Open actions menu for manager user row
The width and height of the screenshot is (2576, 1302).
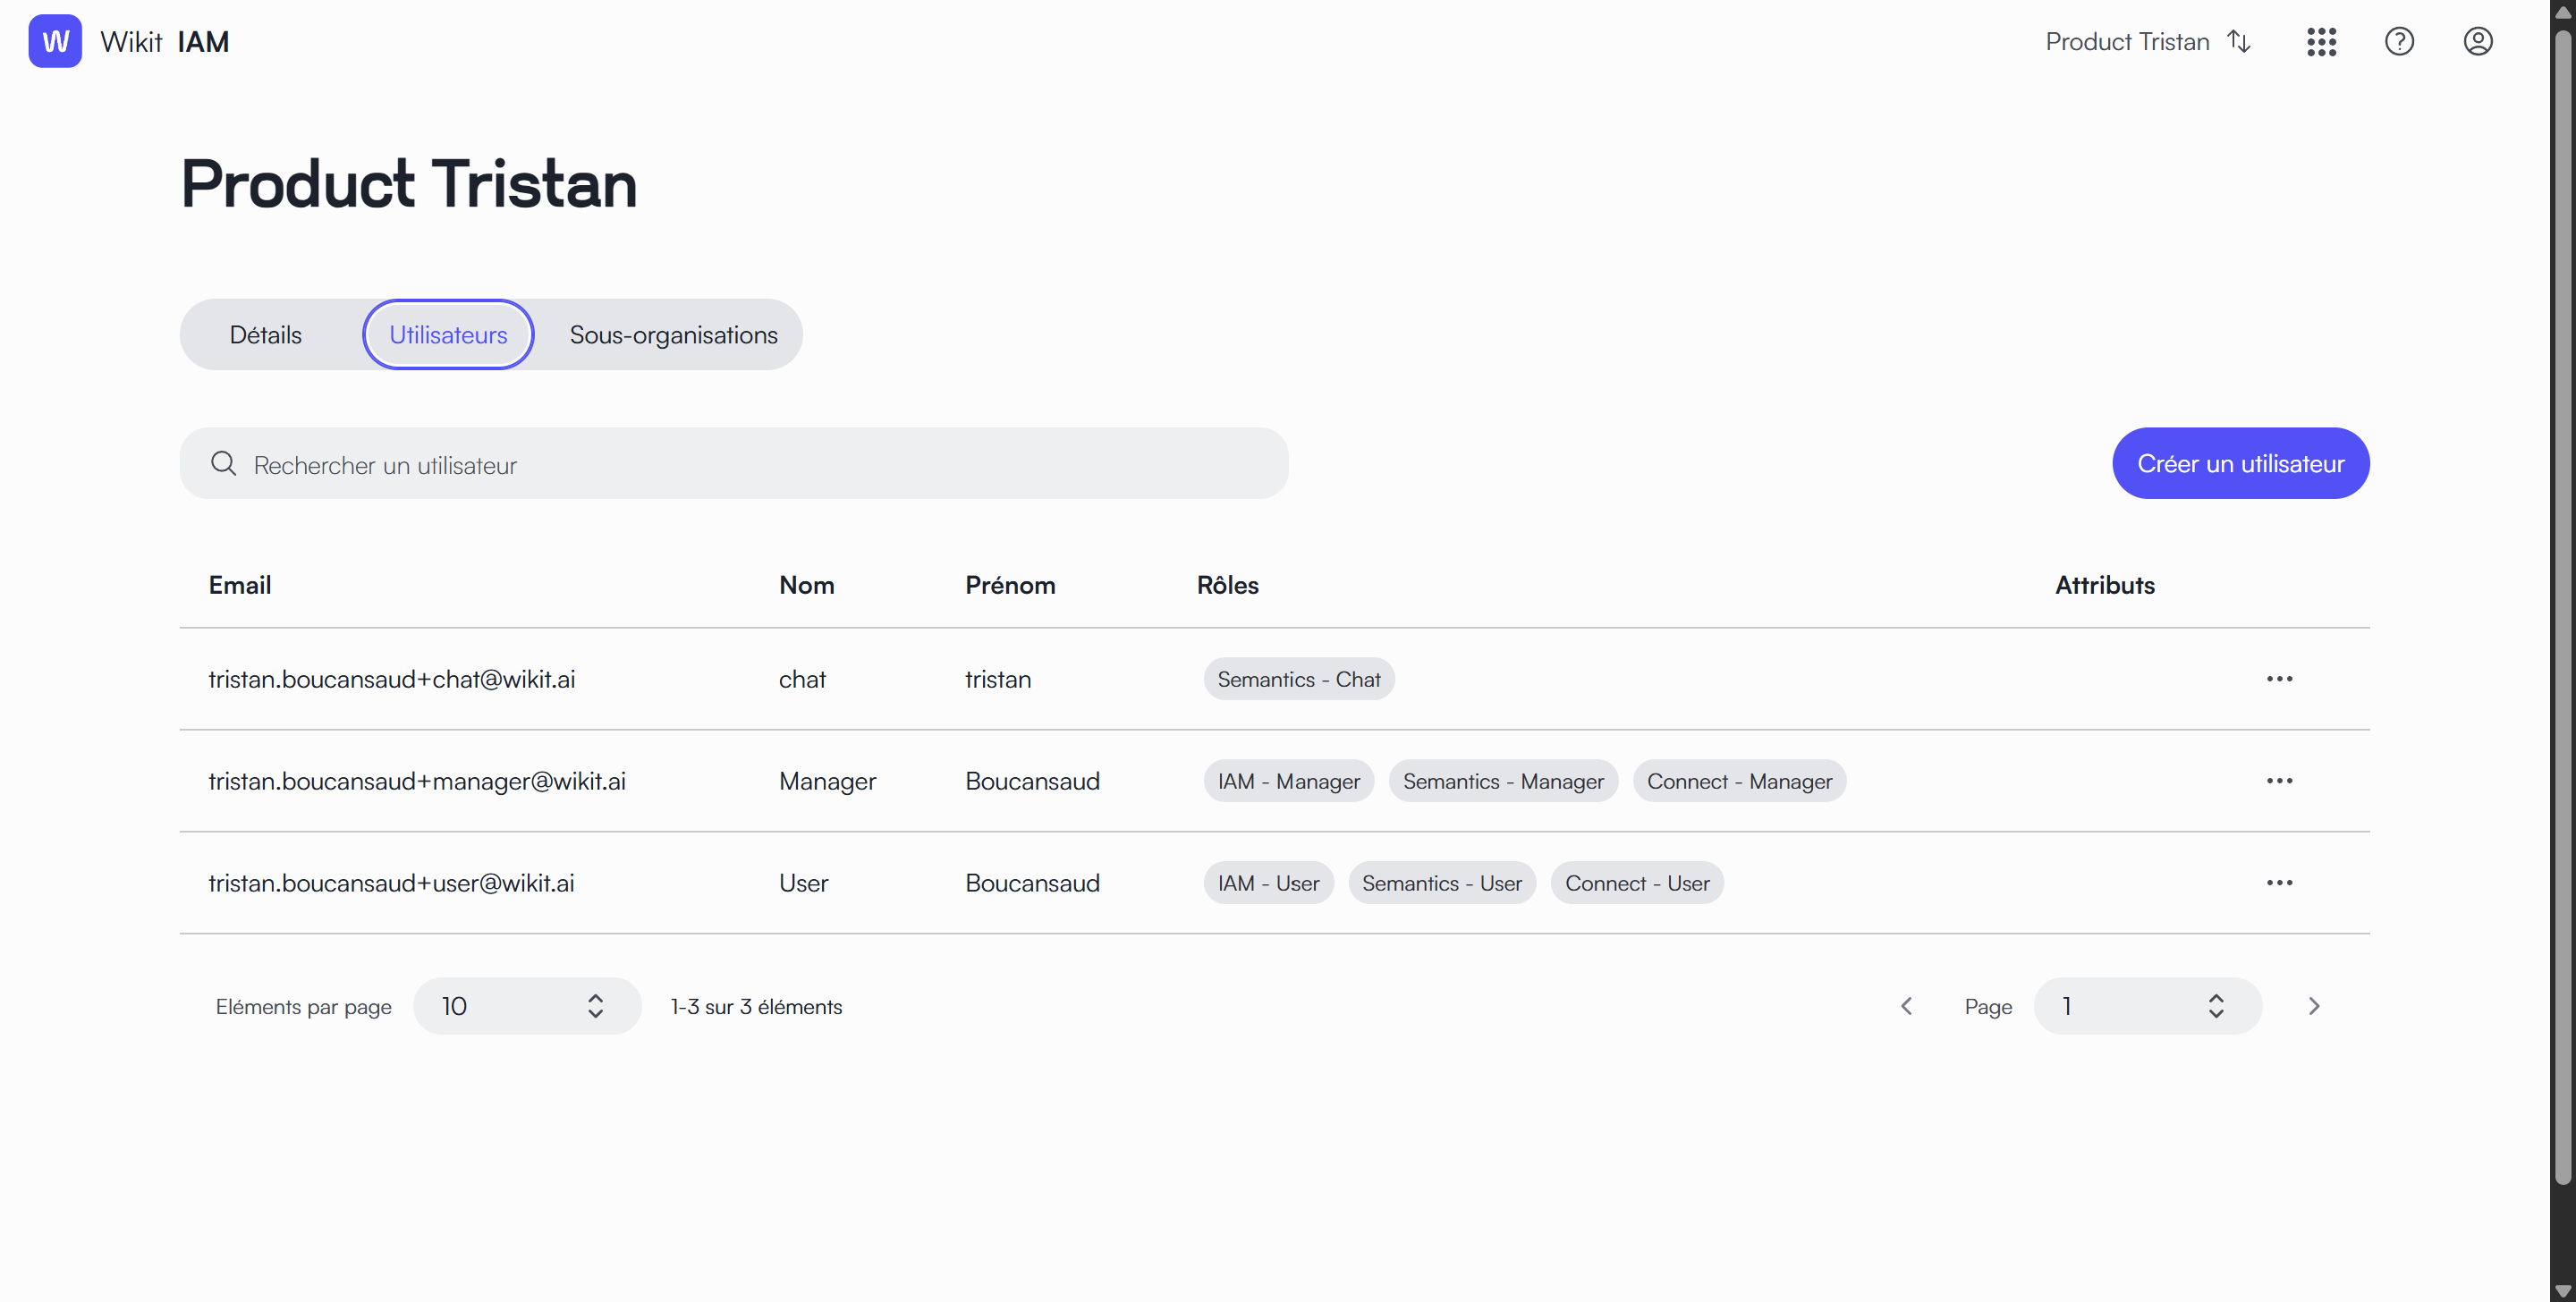click(2279, 781)
